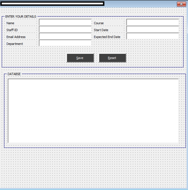Screen dimensions: 188x190
Task: Click the ENTER YOUR DETAILS frame caption
Action: click(x=20, y=17)
